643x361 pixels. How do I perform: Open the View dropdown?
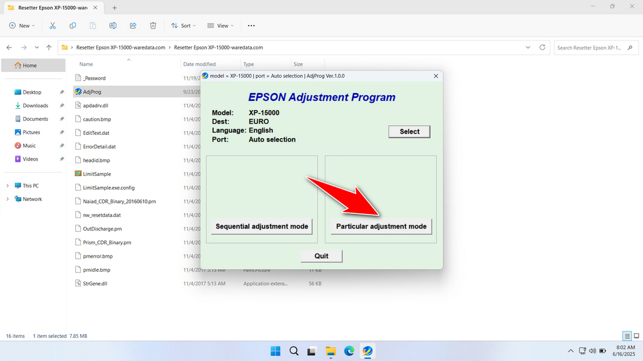click(x=220, y=26)
